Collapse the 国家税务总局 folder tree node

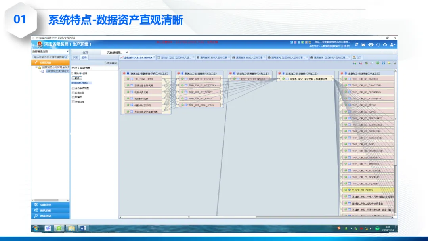point(36,67)
